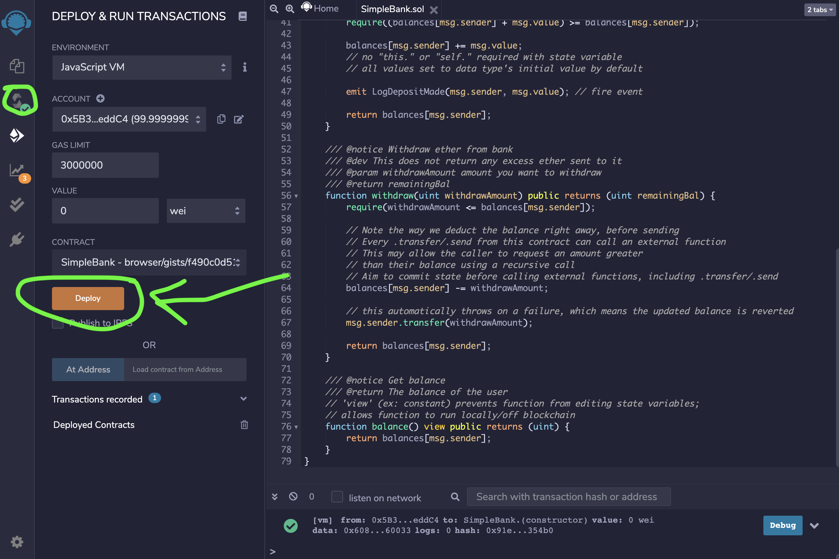The height and width of the screenshot is (559, 839).
Task: Click the Deploy button
Action: [88, 298]
